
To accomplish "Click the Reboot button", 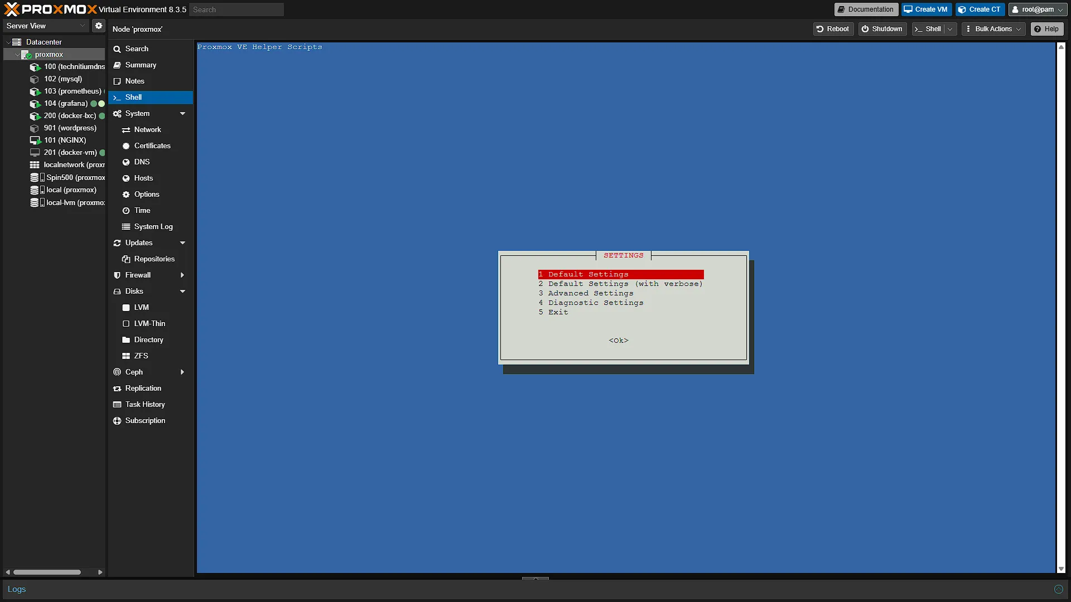I will point(833,29).
